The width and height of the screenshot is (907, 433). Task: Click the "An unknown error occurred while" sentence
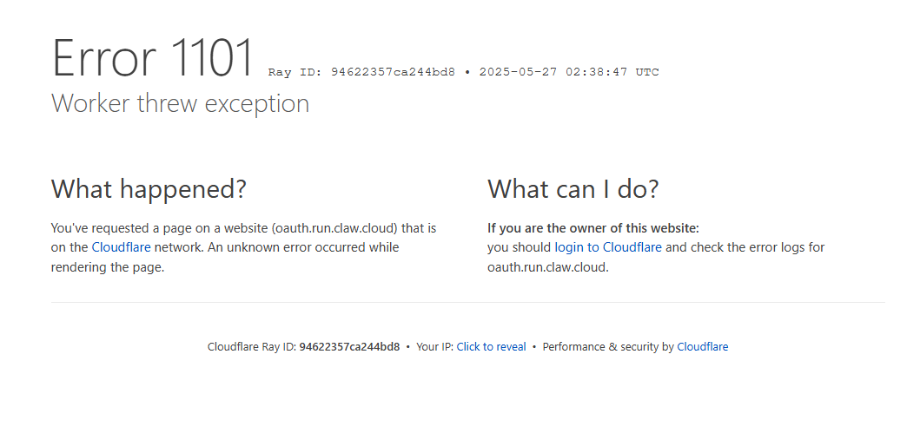303,247
